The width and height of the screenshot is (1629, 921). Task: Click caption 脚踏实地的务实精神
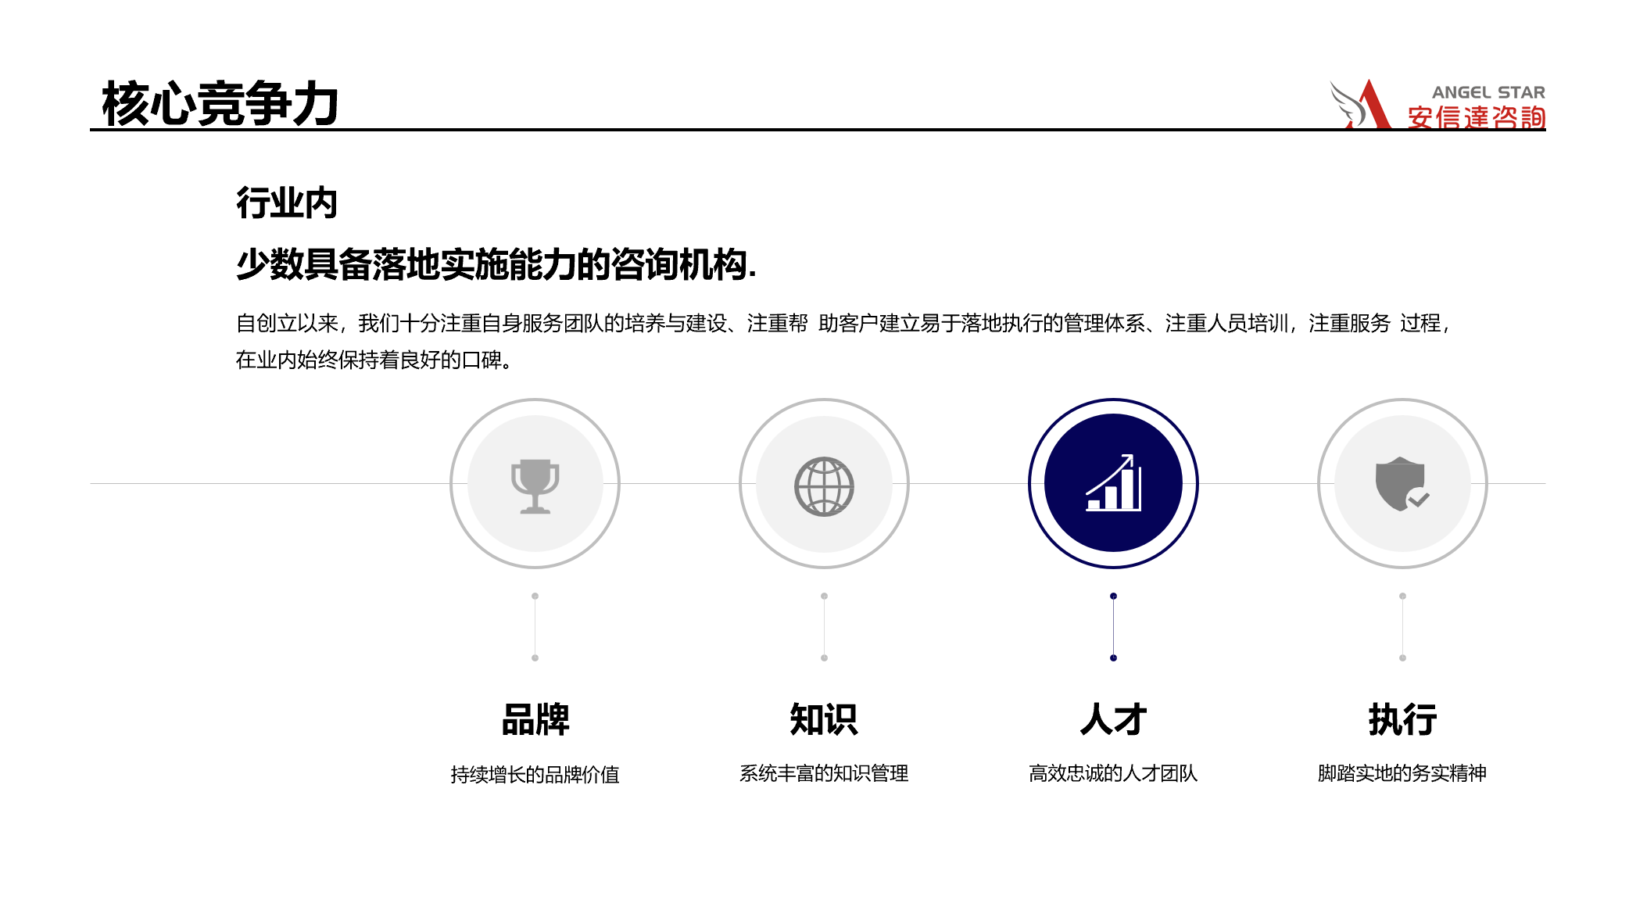[1402, 773]
